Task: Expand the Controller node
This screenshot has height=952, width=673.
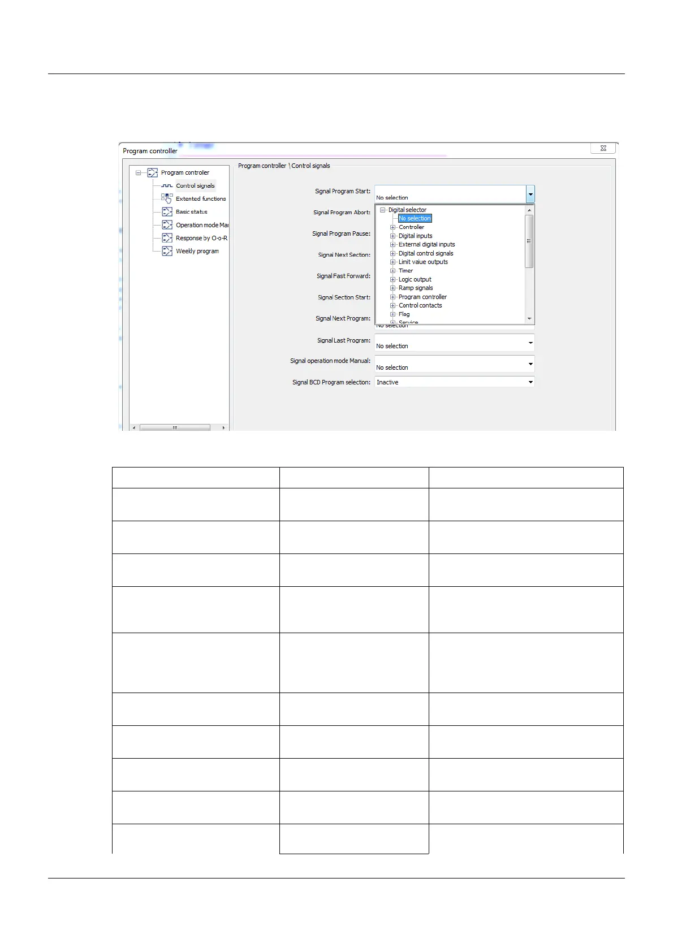Action: (x=393, y=227)
